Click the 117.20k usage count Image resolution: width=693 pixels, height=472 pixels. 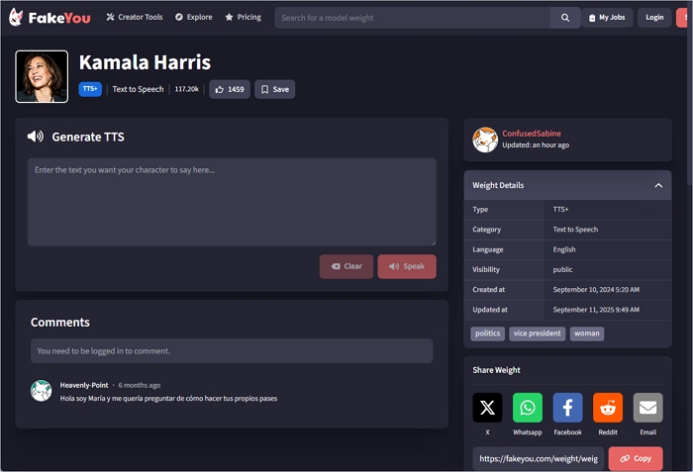tap(186, 89)
